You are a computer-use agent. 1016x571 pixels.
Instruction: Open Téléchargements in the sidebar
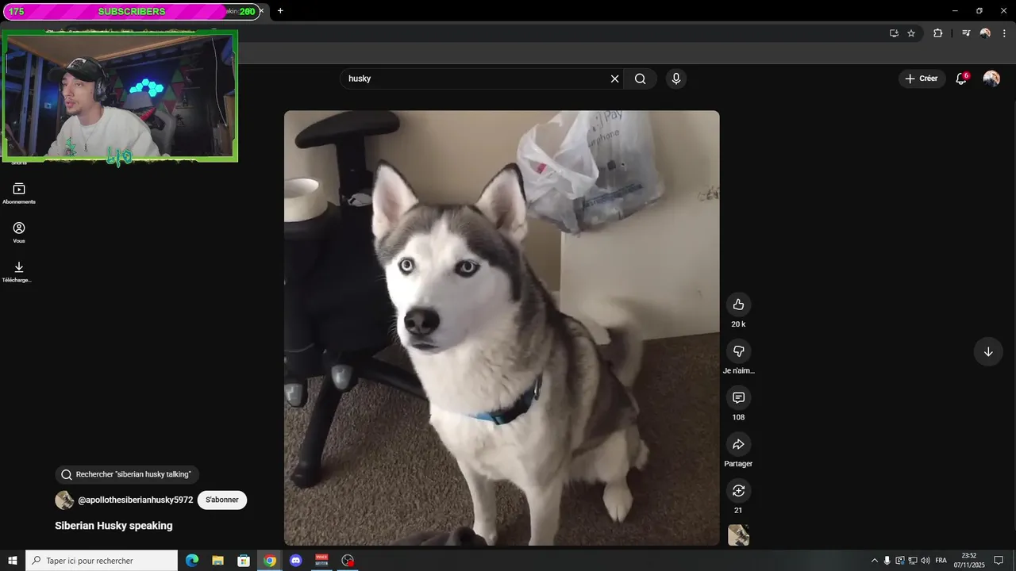pyautogui.click(x=19, y=272)
